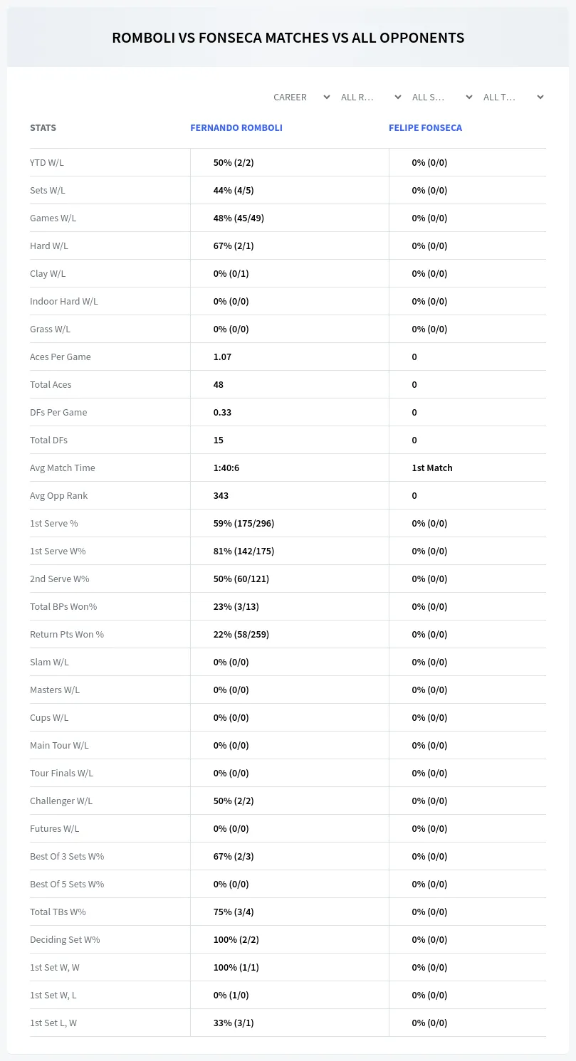Image resolution: width=576 pixels, height=1061 pixels.
Task: Expand the ALL T... tournaments filter
Action: pyautogui.click(x=514, y=97)
